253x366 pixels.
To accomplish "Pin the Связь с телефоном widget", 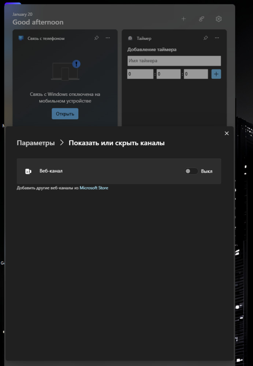I will [x=96, y=38].
